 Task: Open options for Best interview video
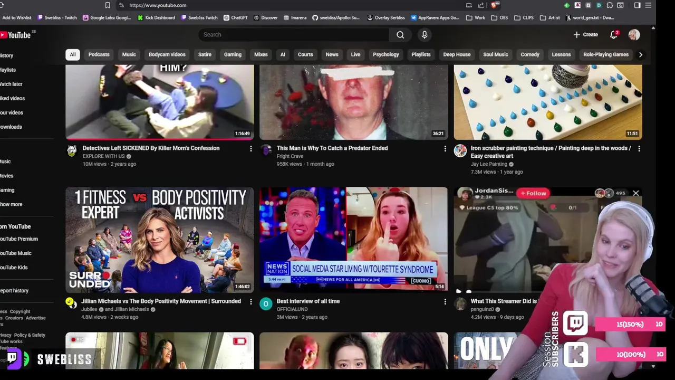coord(445,302)
